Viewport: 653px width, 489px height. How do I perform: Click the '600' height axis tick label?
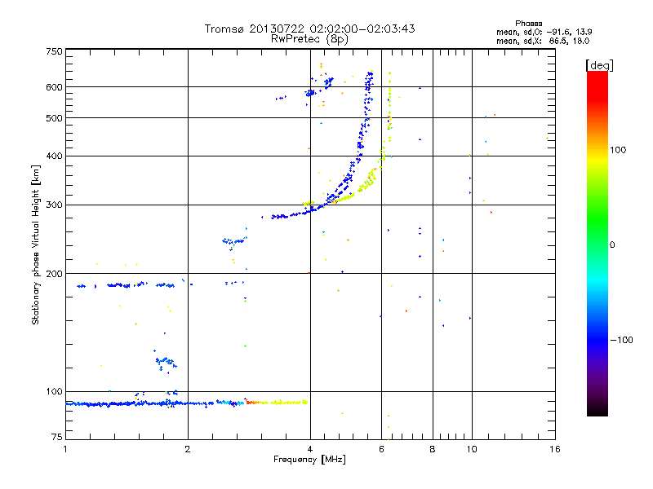[x=54, y=87]
